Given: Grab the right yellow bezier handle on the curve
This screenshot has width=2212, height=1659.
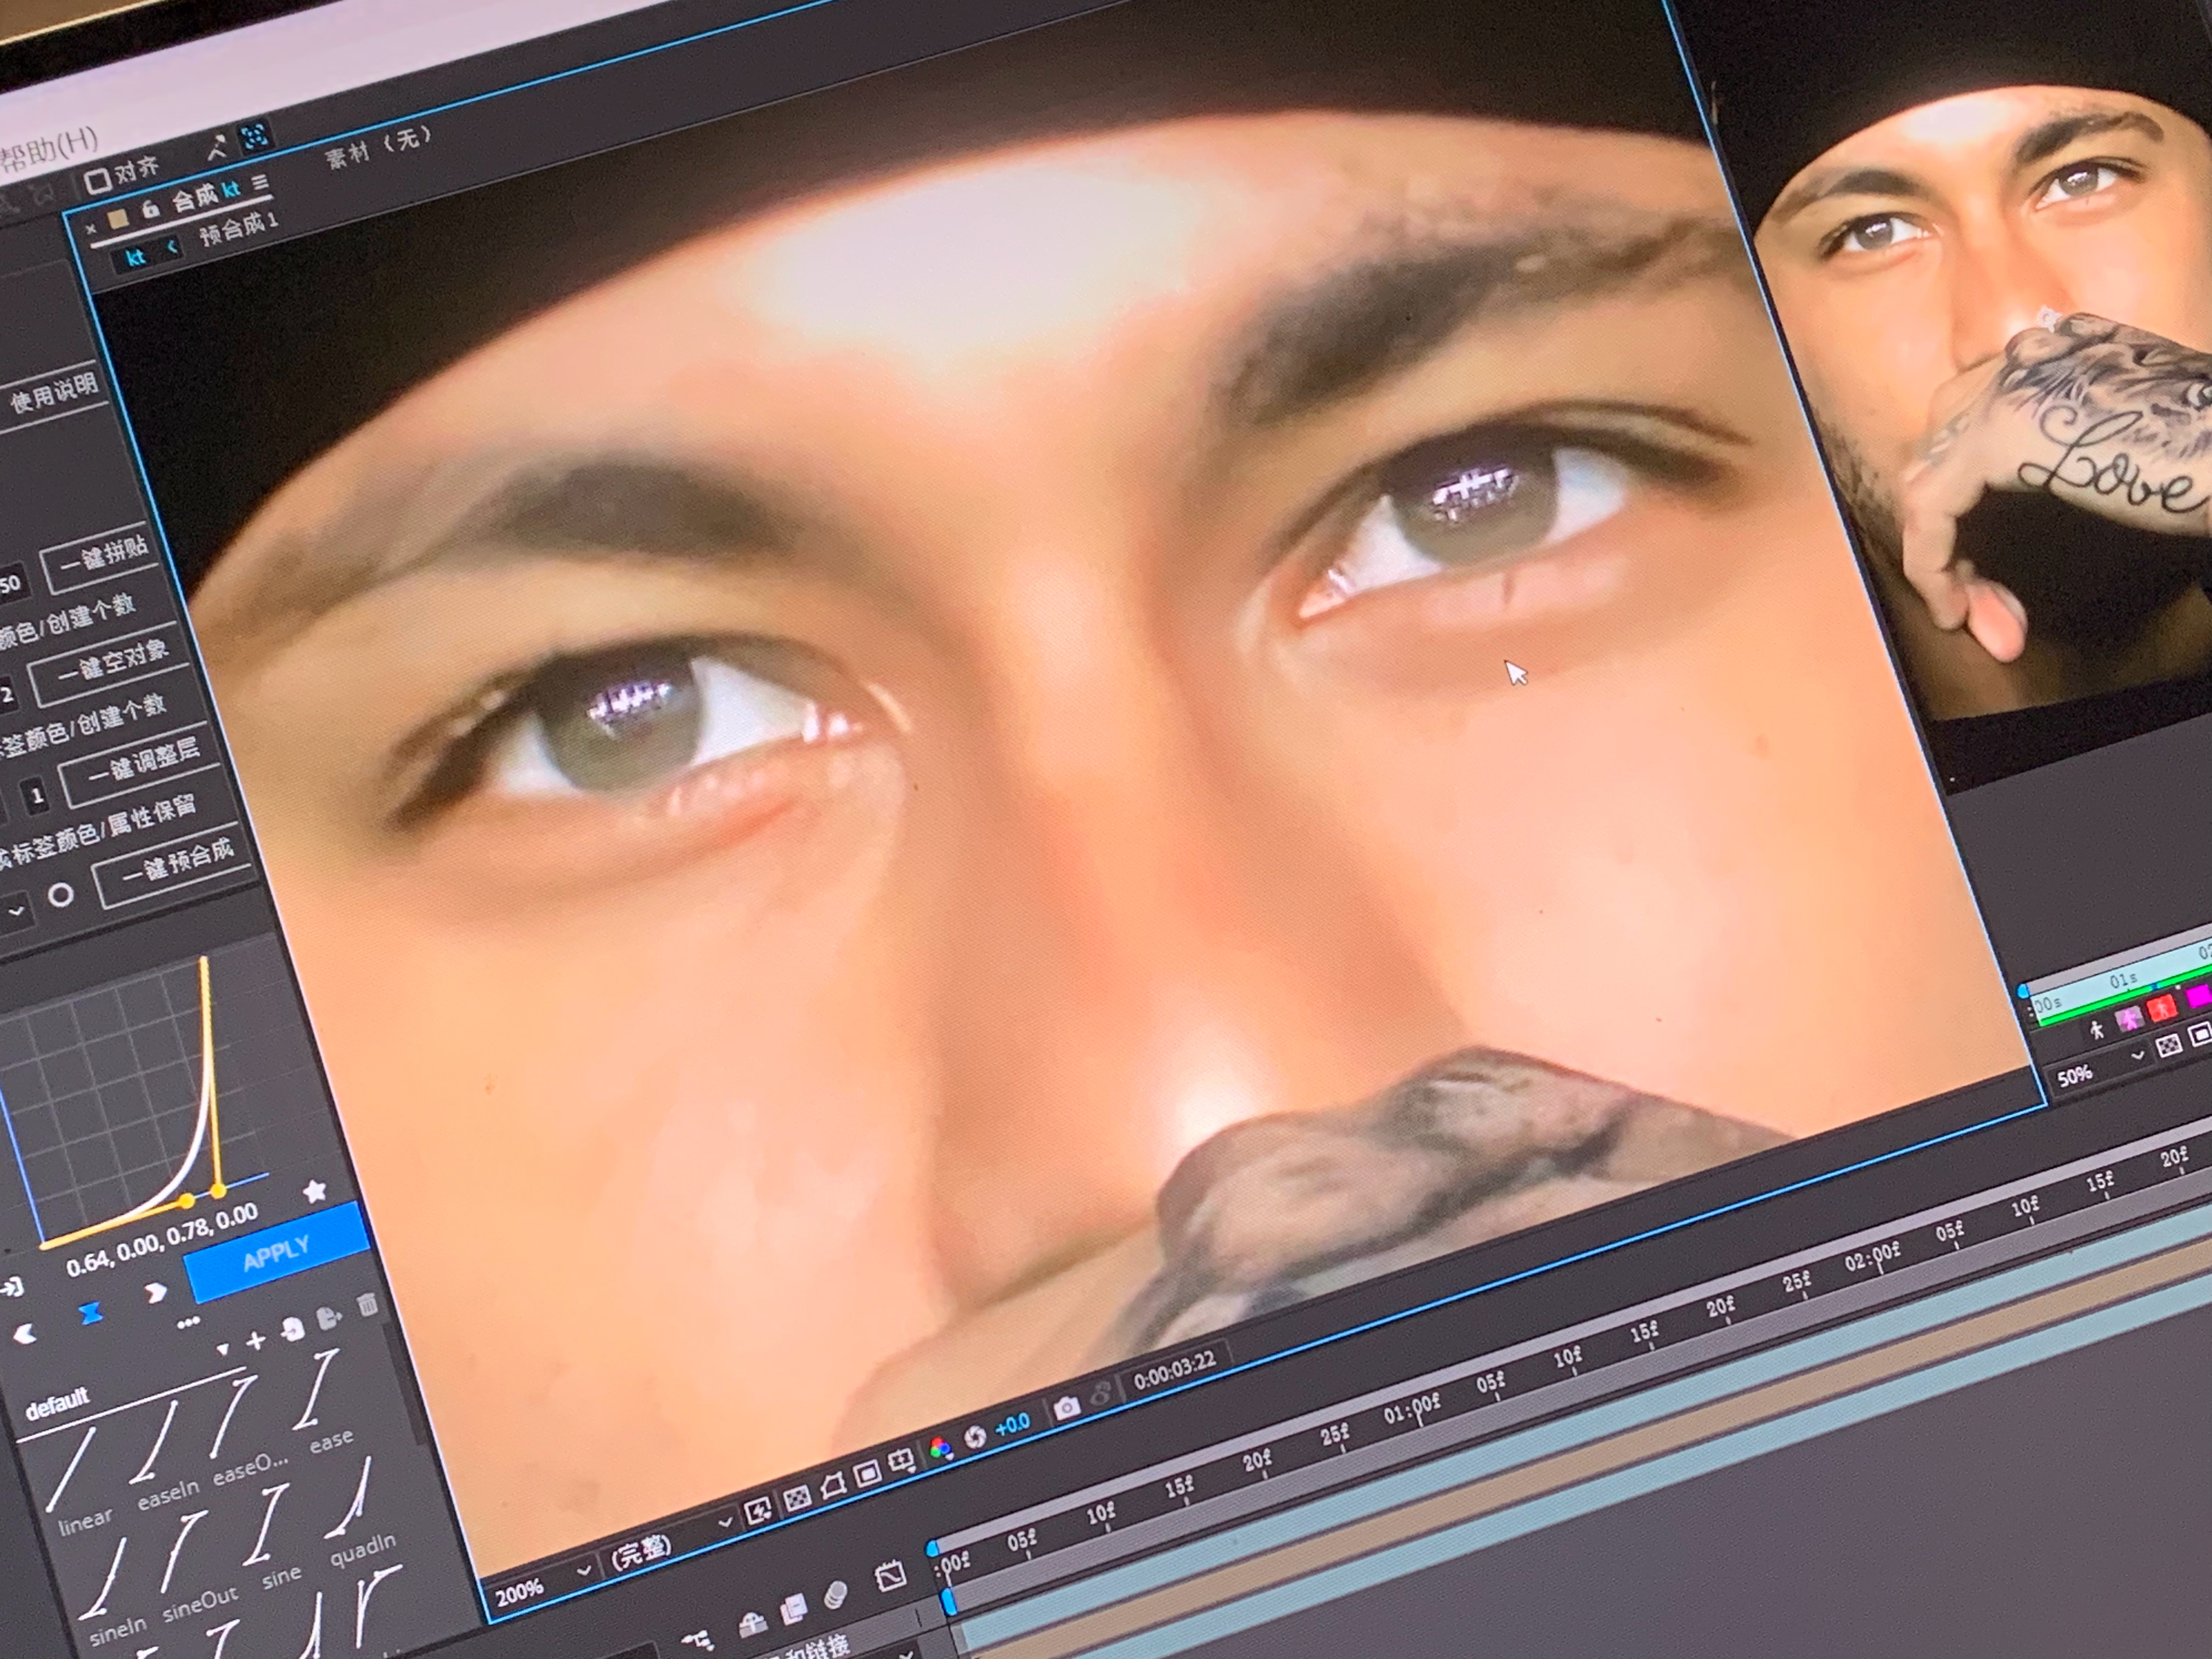Looking at the screenshot, I should pos(218,1190).
